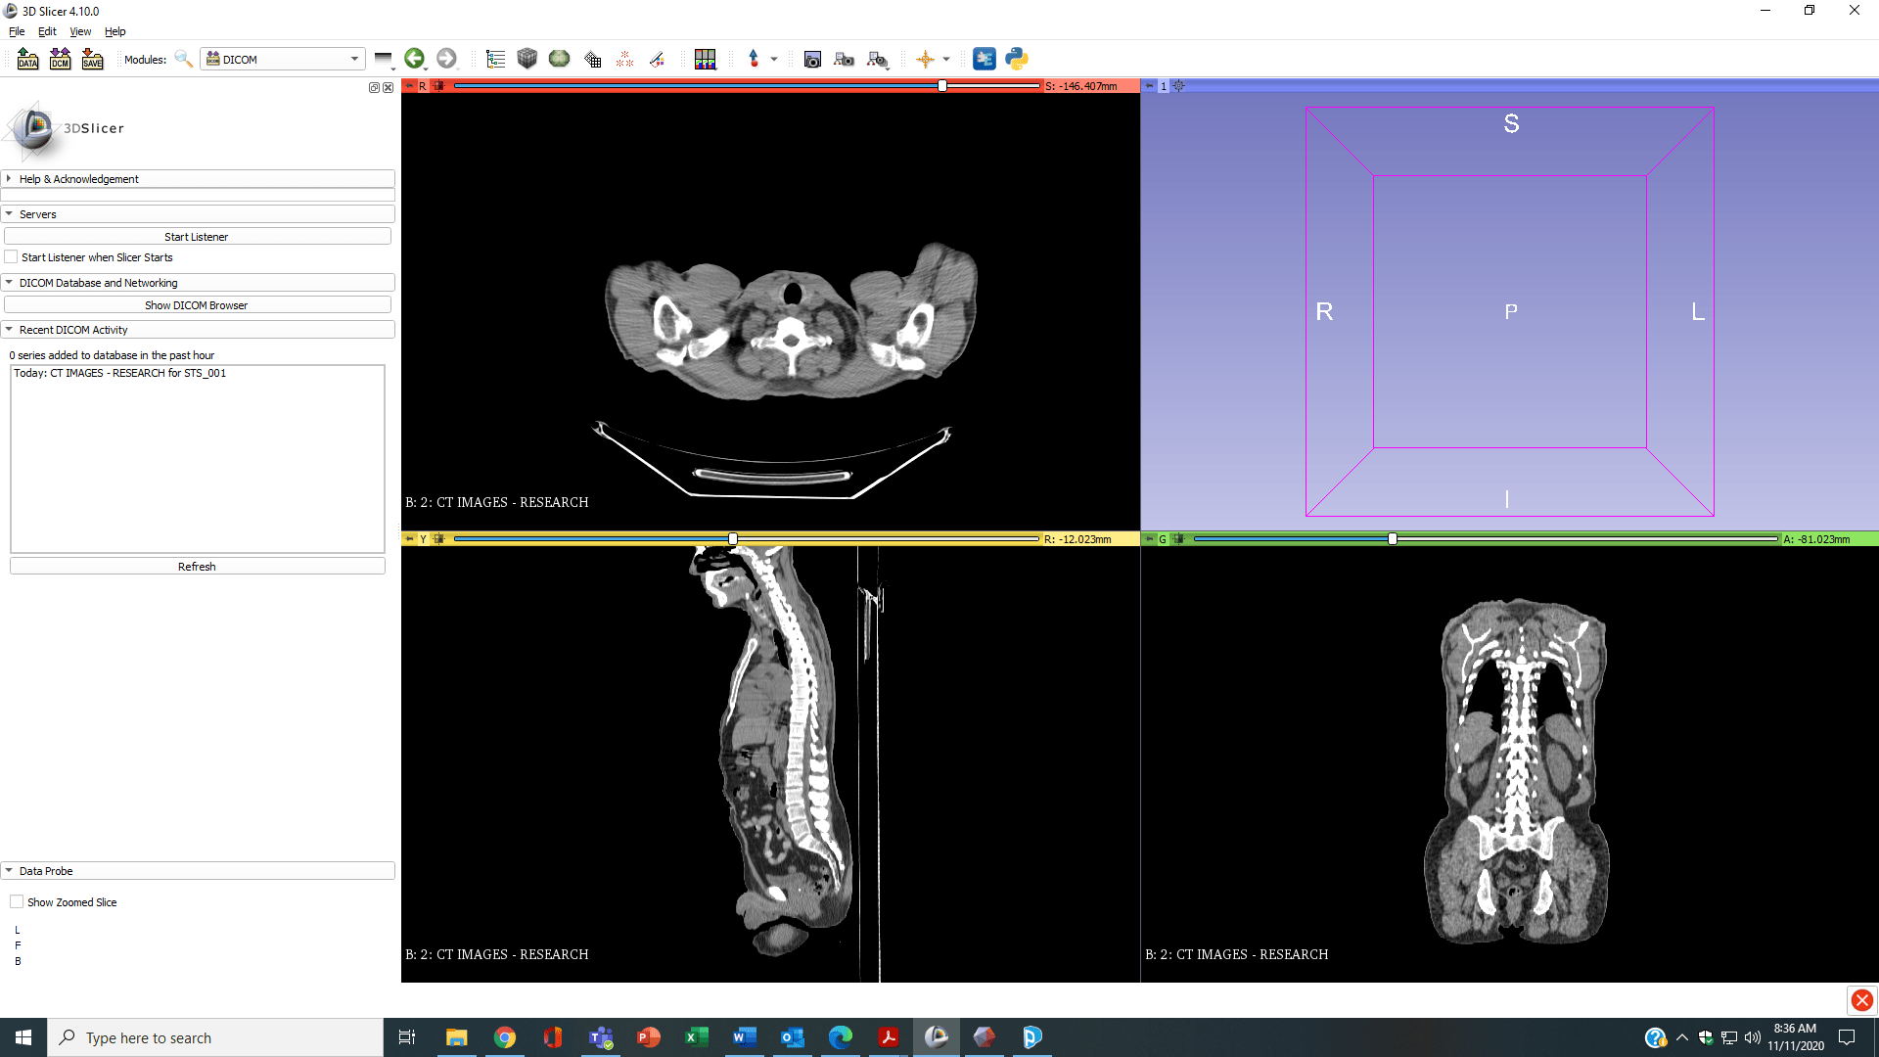1879x1057 pixels.
Task: Toggle the crosshair tool
Action: pos(925,59)
